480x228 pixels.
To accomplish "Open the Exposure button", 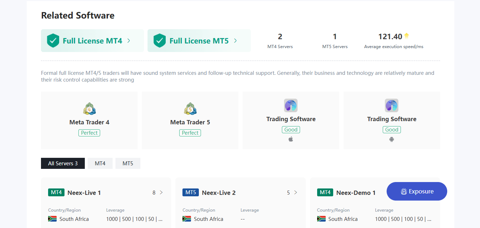I will [417, 191].
